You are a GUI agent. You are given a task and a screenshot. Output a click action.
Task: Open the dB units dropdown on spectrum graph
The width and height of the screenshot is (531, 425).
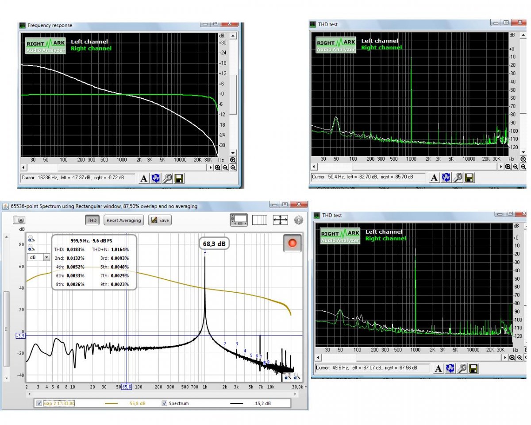pos(46,257)
